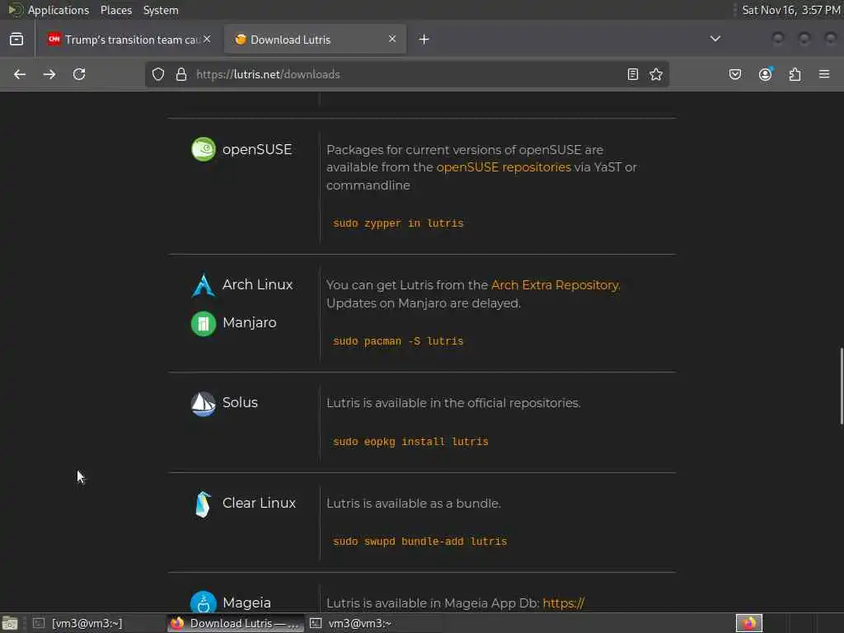The width and height of the screenshot is (844, 633).
Task: Select the Download Lutris tab
Action: [x=315, y=40]
